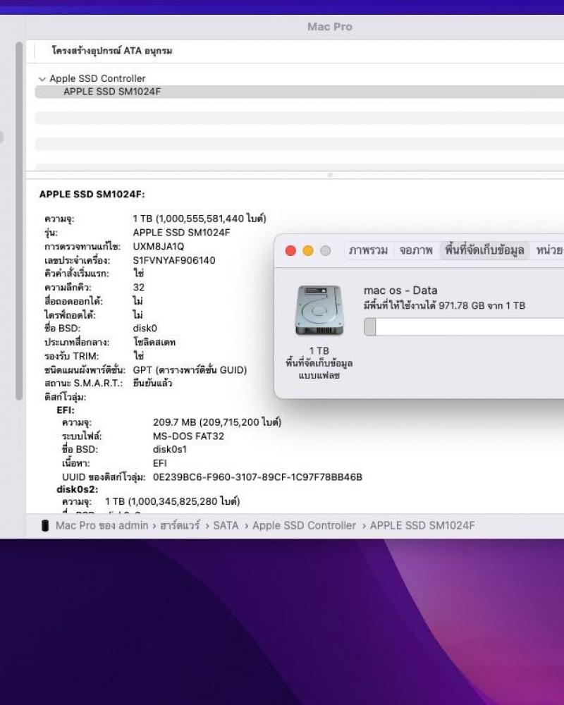Select the Apple SSD Controller tree row label
Image resolution: width=564 pixels, height=705 pixels.
97,78
